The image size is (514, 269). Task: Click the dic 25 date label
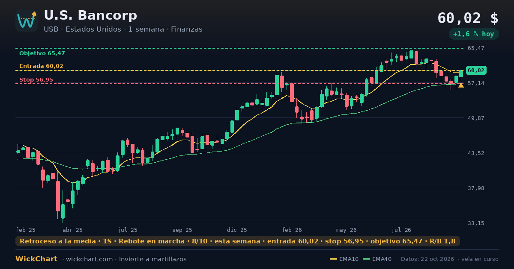(237, 230)
